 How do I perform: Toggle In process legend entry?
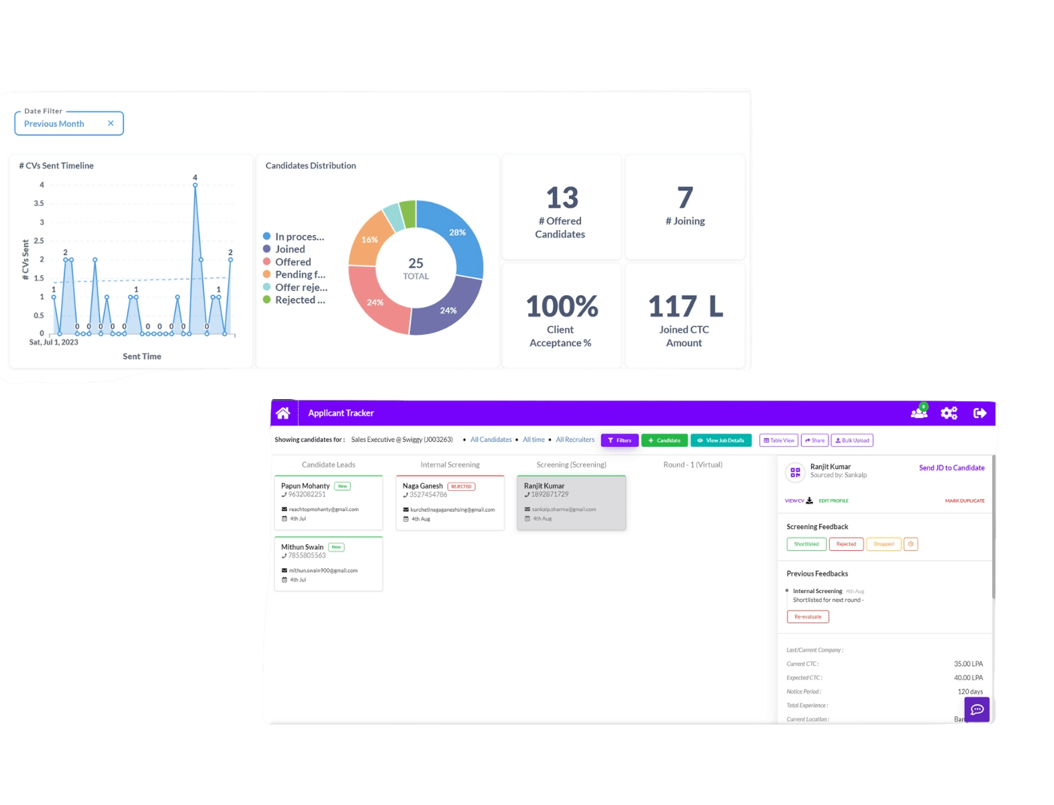coord(294,237)
